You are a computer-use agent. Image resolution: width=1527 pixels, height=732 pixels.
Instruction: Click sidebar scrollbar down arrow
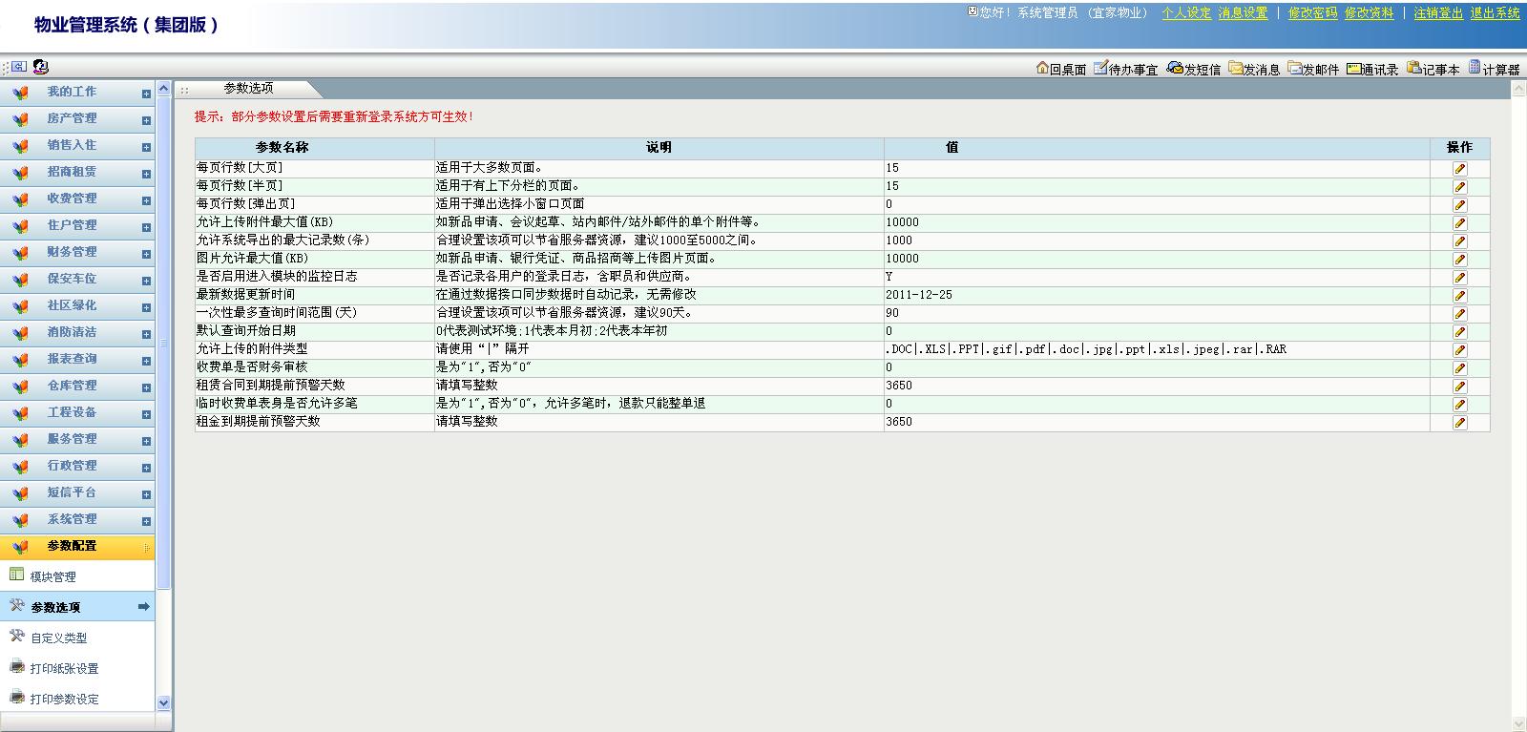click(x=163, y=702)
